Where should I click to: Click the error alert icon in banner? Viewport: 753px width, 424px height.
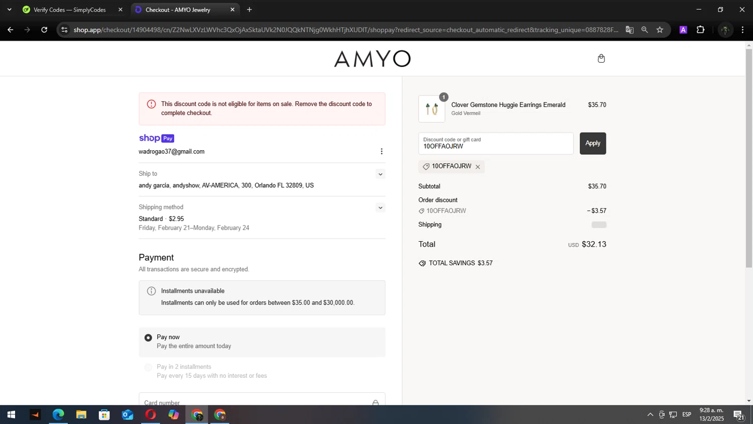click(x=151, y=104)
